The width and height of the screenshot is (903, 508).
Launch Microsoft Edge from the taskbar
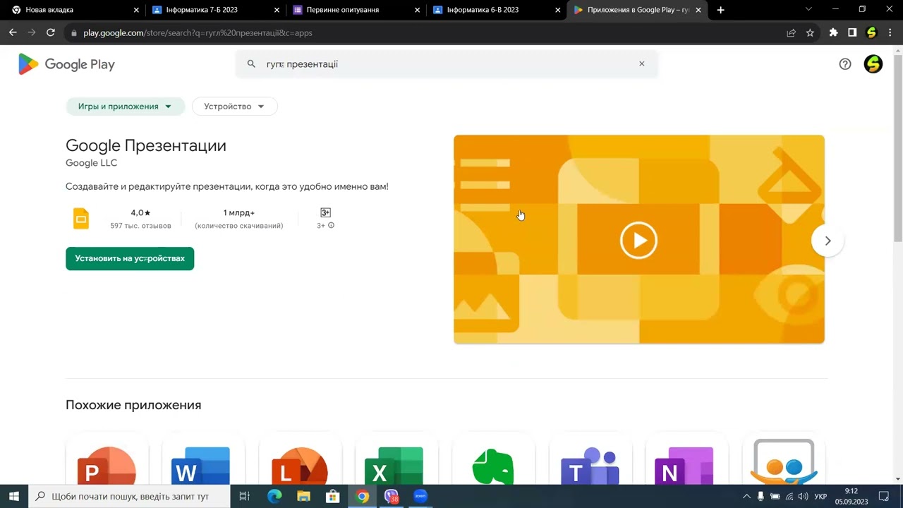[274, 497]
